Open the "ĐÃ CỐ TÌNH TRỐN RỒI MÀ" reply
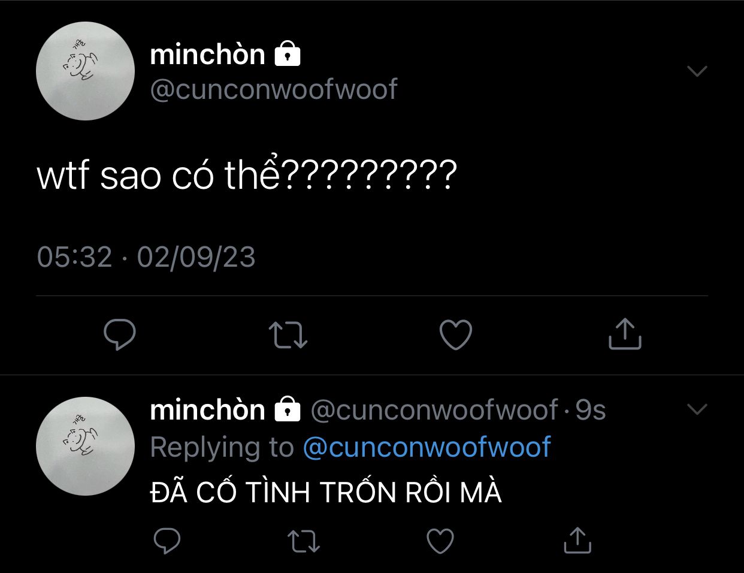Image resolution: width=744 pixels, height=573 pixels. tap(326, 493)
